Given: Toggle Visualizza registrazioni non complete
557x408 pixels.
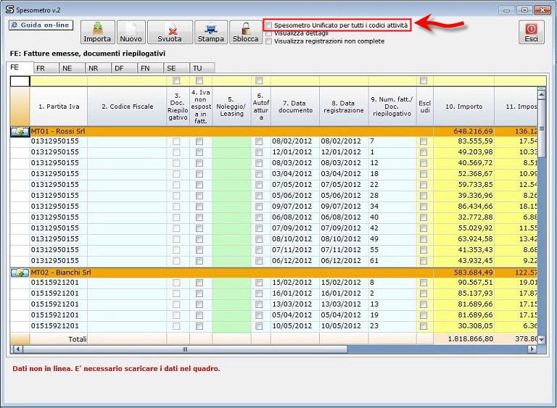Looking at the screenshot, I should [269, 41].
